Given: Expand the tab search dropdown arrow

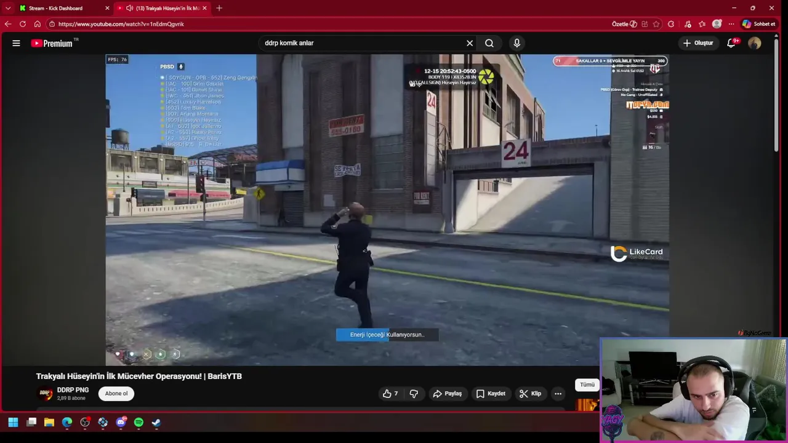Looking at the screenshot, I should 8,8.
